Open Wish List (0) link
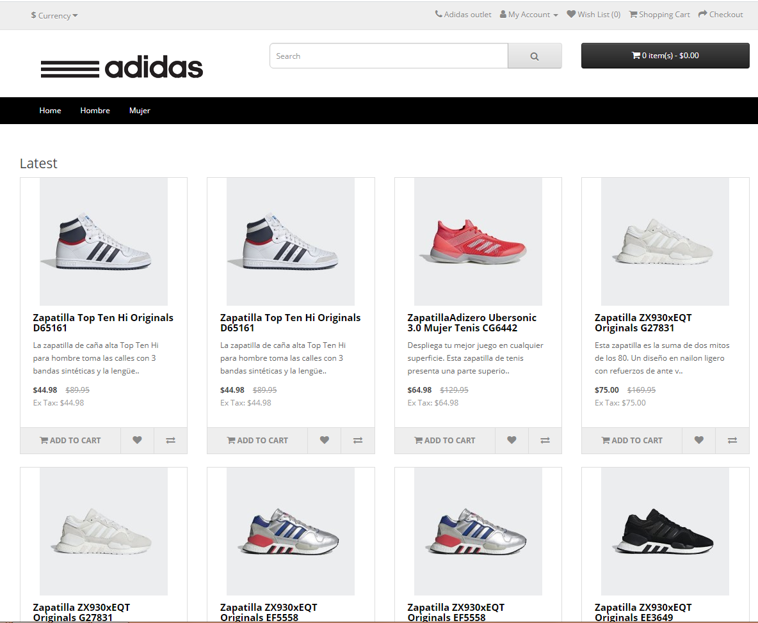The image size is (758, 623). click(x=593, y=15)
